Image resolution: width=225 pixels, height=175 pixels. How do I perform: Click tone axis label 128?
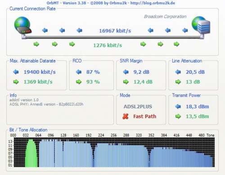pyautogui.click(x=63, y=135)
